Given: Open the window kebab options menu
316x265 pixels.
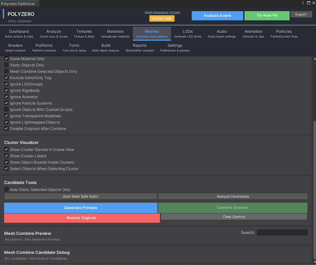Looking at the screenshot, I should [x=303, y=3].
